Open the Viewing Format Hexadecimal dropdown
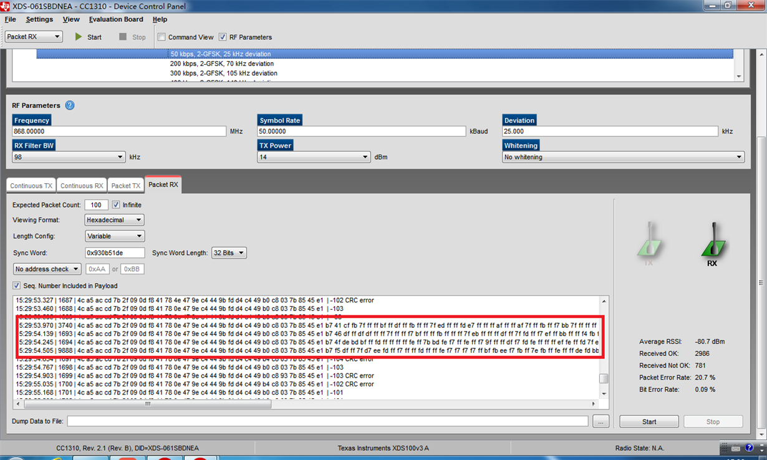Image resolution: width=767 pixels, height=460 pixels. [115, 220]
